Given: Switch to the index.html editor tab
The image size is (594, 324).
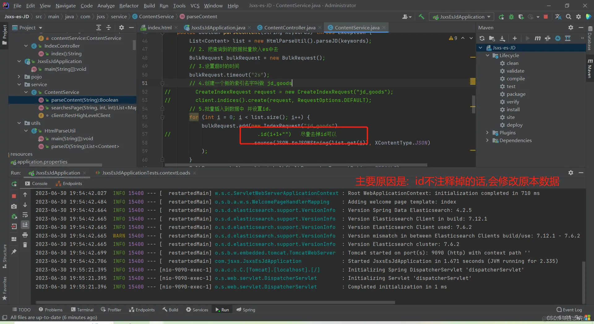Looking at the screenshot, I should tap(159, 27).
